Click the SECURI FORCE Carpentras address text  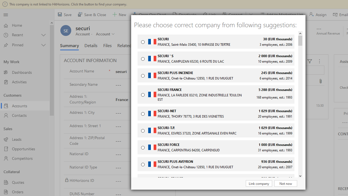click(x=189, y=150)
